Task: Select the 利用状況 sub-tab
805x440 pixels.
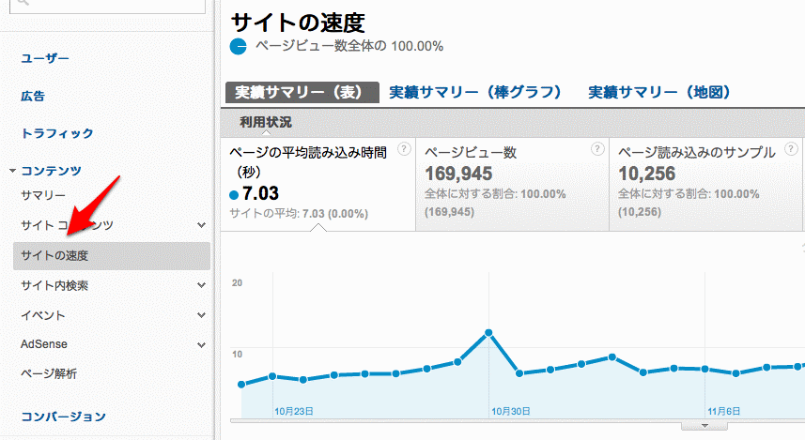Action: click(266, 122)
